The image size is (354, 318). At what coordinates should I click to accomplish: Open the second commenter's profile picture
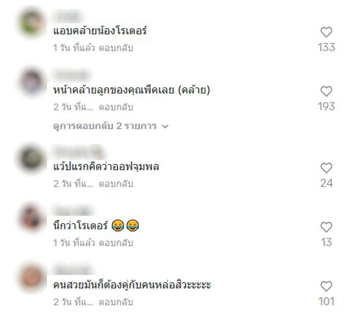pyautogui.click(x=32, y=82)
